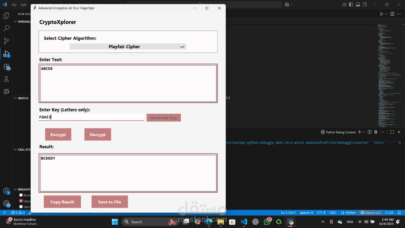Add a new terminal with plus icon
The height and width of the screenshot is (228, 405).
pos(359,132)
